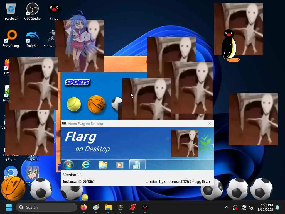This screenshot has height=214, width=285.
Task: Open the Paint app from the taskbar
Action: [96, 207]
